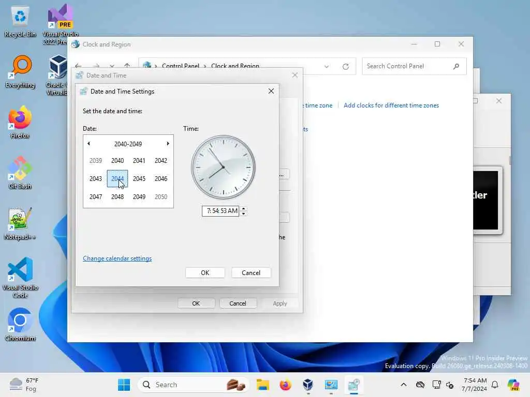
Task: Go to next decade in calendar
Action: click(x=168, y=144)
